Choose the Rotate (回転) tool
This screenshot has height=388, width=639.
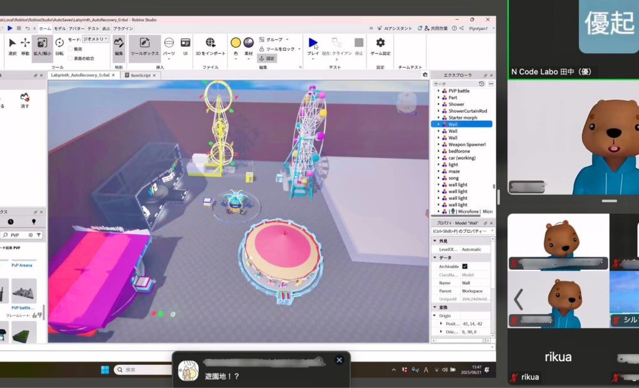coord(60,45)
